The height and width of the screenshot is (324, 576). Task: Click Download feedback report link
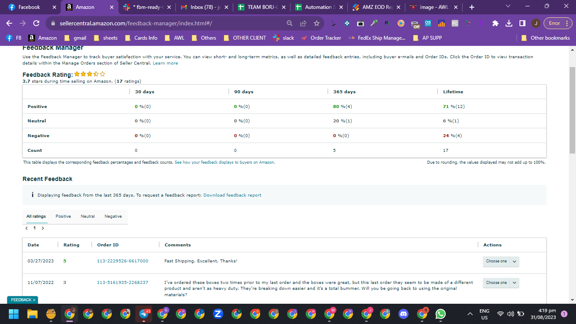232,195
